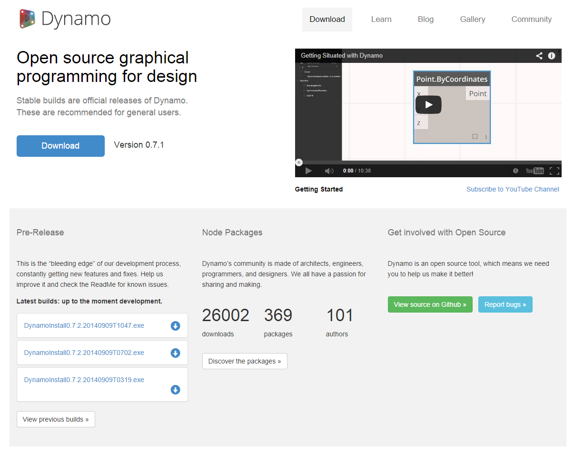Screen dimensions: 574x455
Task: Visit the Gallery page
Action: pos(473,20)
